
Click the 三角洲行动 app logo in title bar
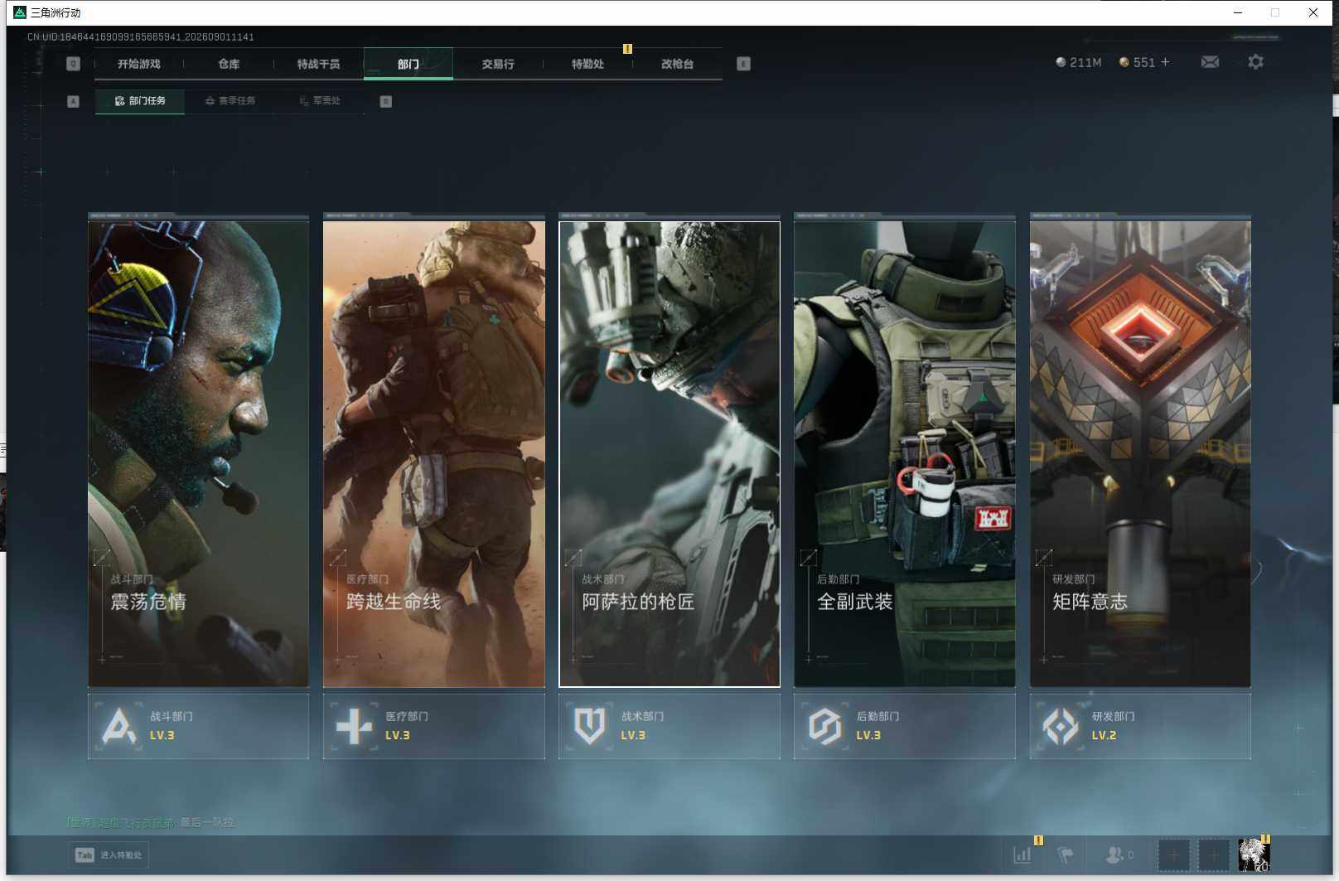pyautogui.click(x=20, y=12)
